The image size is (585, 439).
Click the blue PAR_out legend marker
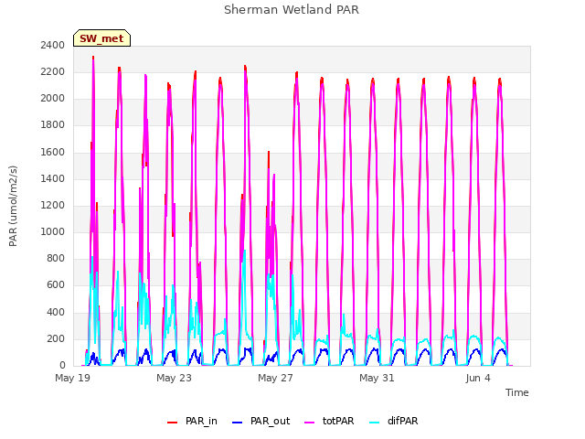click(x=237, y=423)
